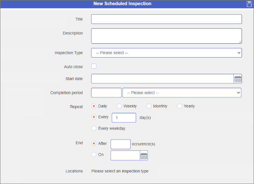Click the Description textarea resize grip
This screenshot has height=184, width=254.
point(240,42)
